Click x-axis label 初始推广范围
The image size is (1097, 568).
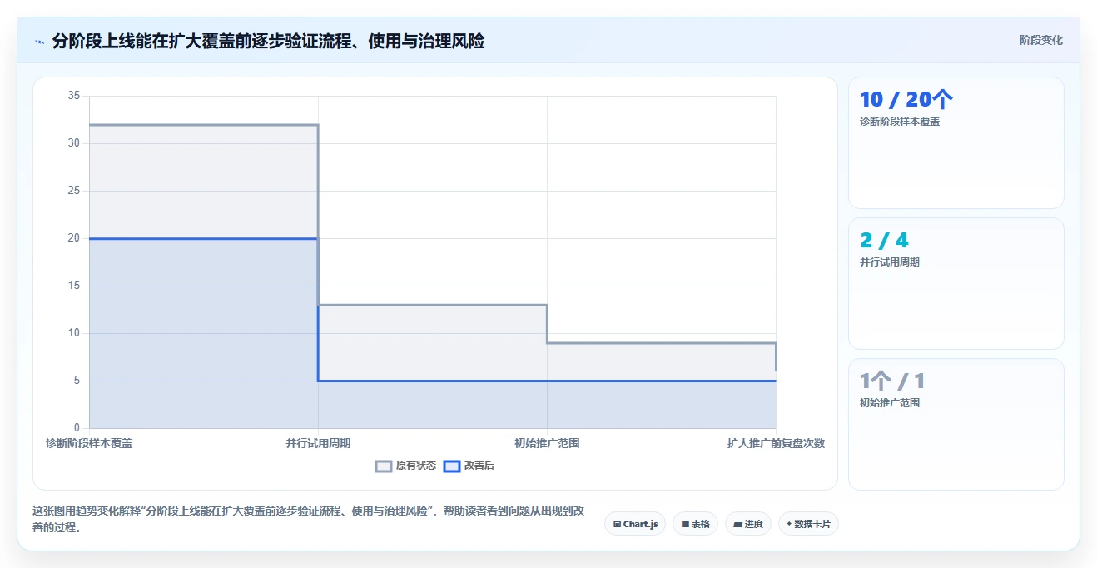[547, 443]
